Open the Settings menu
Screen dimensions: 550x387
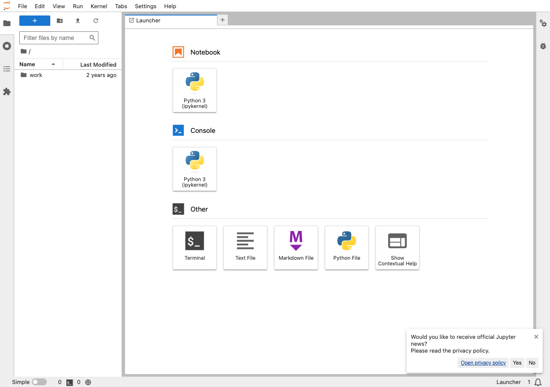pos(146,6)
